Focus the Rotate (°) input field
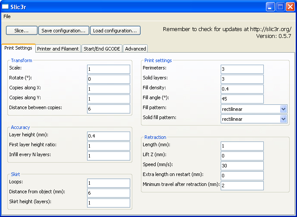 108,79
